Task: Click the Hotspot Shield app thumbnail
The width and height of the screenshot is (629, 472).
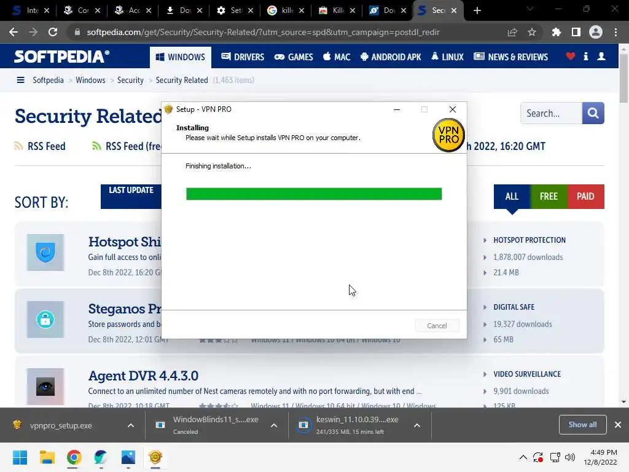Action: pos(45,253)
